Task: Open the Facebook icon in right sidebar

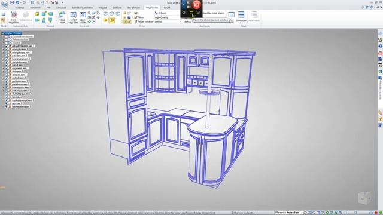Action: 381,59
